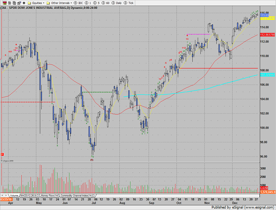The image size is (276, 210).
Task: Click the fourth toolbar window-copy icon
Action: tap(19, 3)
